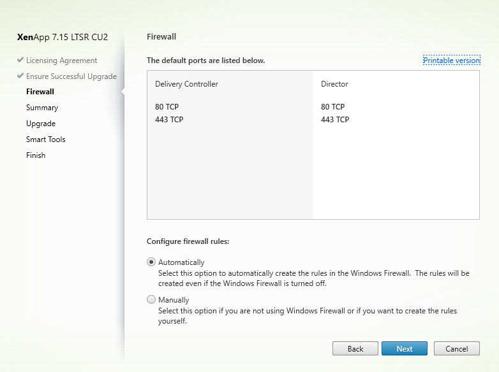Screen dimensions: 499x372
Task: Click the Firewall step in sidebar
Action: coord(40,92)
